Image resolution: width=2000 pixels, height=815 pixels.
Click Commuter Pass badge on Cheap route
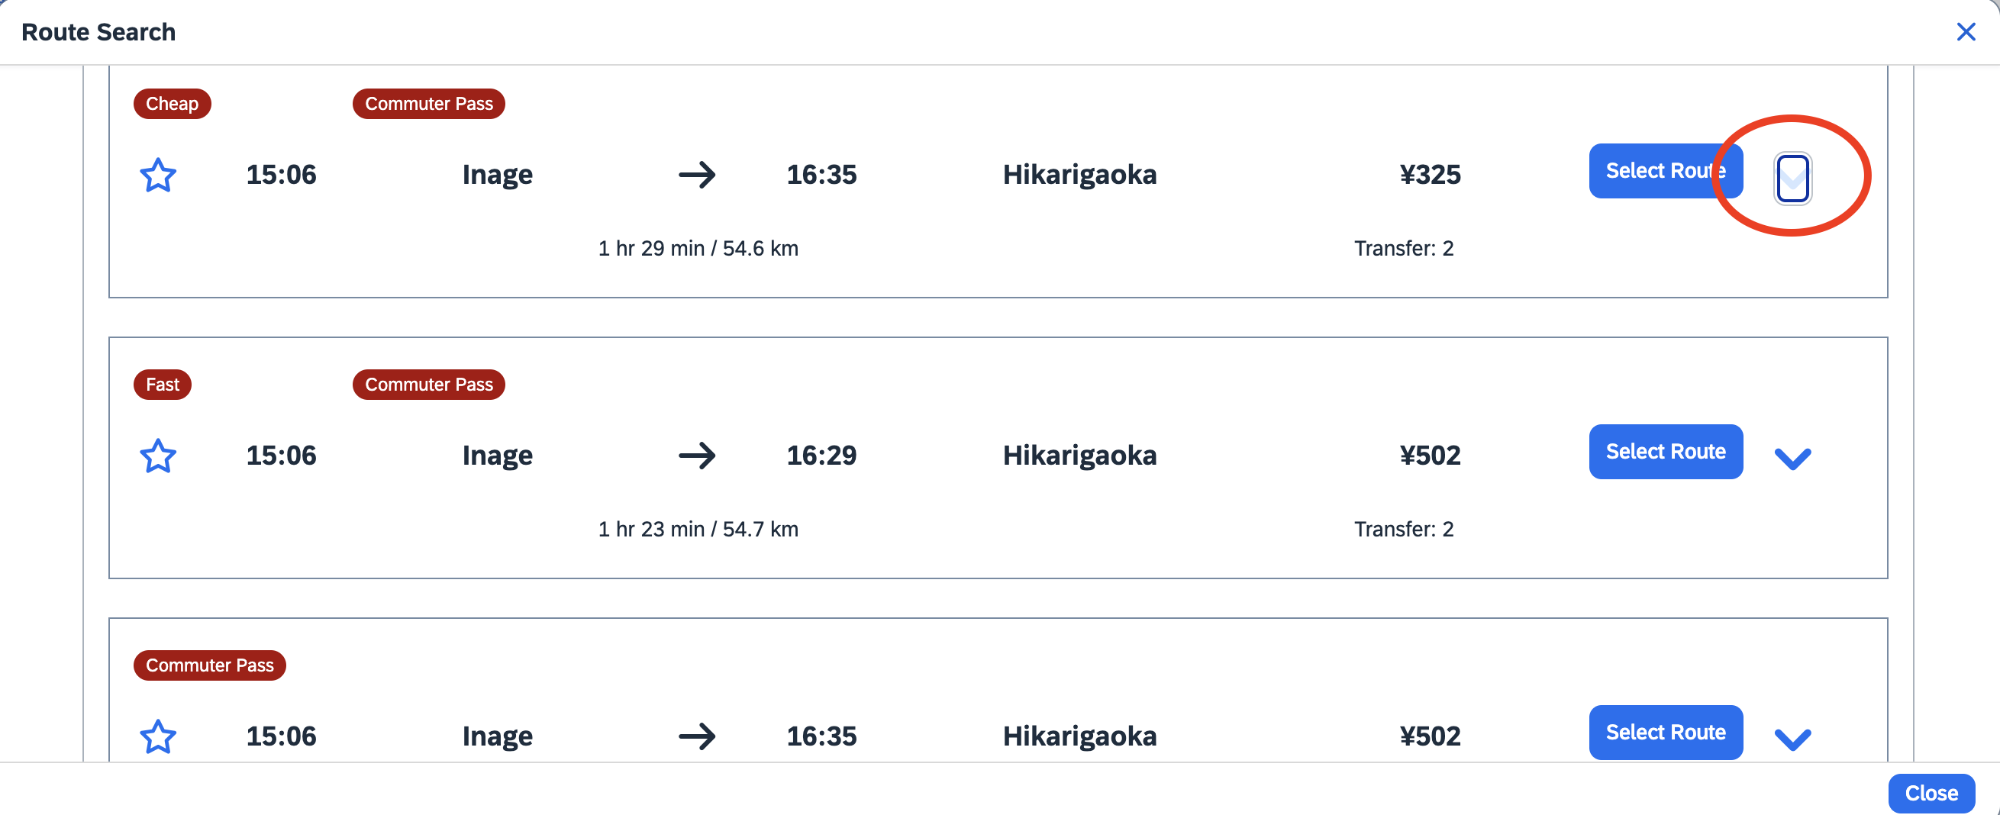pos(428,103)
